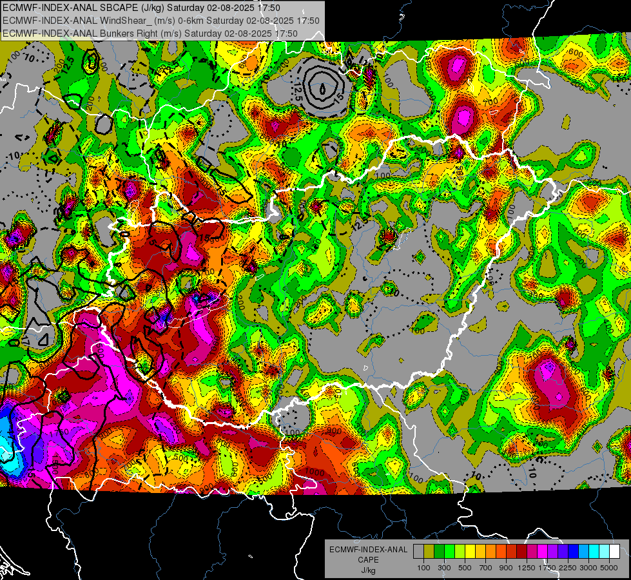
Task: Pick the white swatch at legend end
Action: tap(614, 551)
